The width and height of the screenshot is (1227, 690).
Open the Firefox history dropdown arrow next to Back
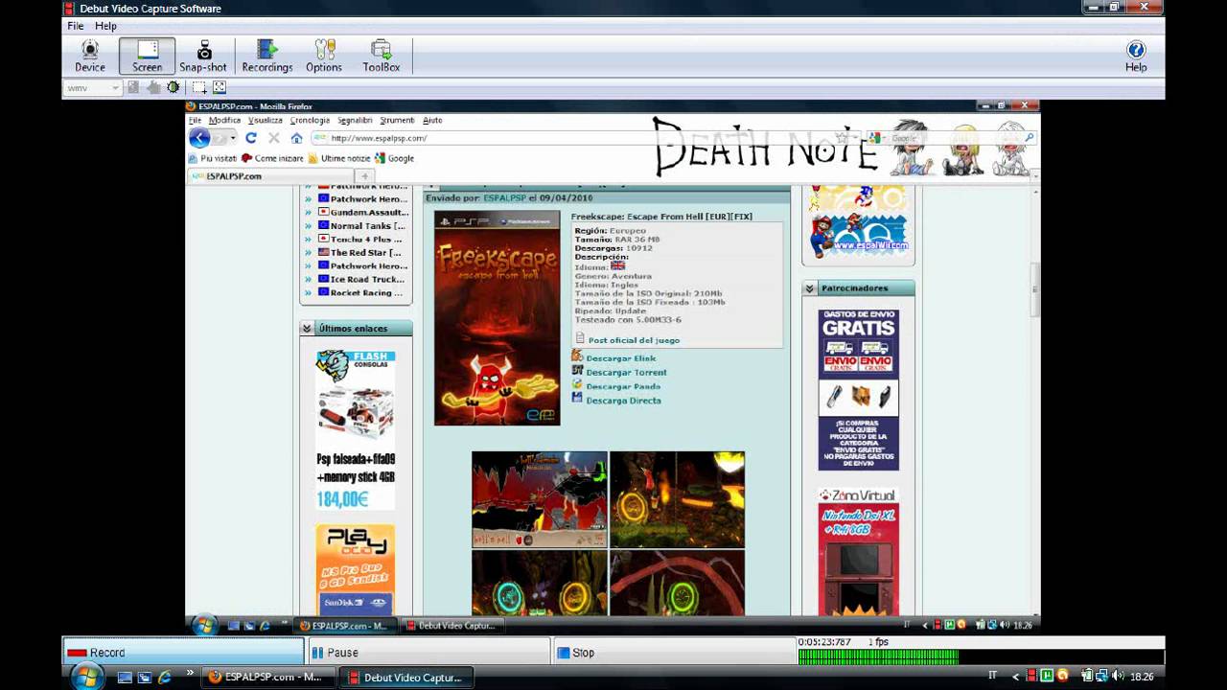pyautogui.click(x=232, y=138)
